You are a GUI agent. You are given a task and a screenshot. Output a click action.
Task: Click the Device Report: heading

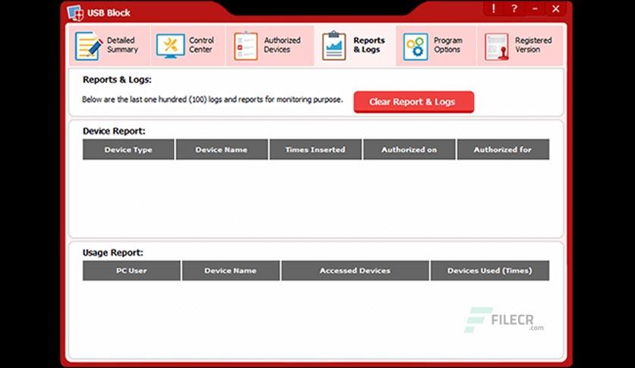point(114,132)
